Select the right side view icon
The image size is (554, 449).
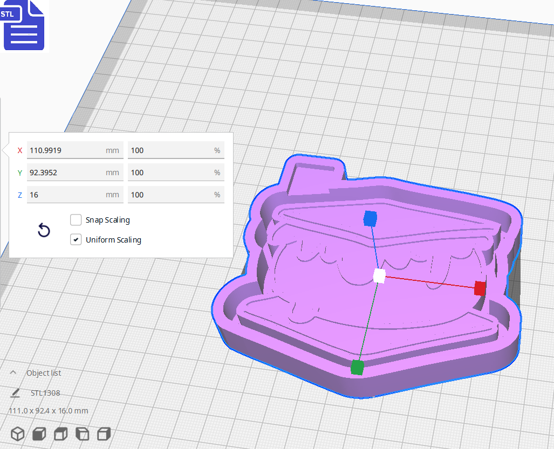point(104,433)
